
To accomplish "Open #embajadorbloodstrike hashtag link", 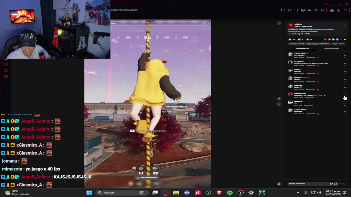I will click(323, 29).
